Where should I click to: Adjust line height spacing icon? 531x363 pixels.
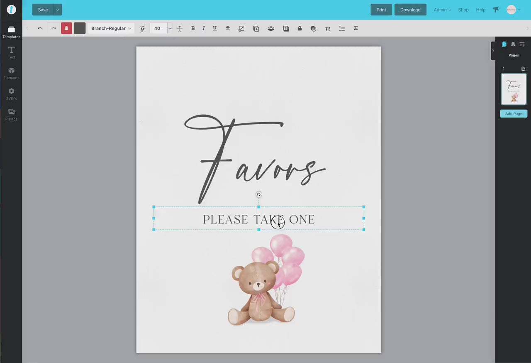tap(342, 28)
